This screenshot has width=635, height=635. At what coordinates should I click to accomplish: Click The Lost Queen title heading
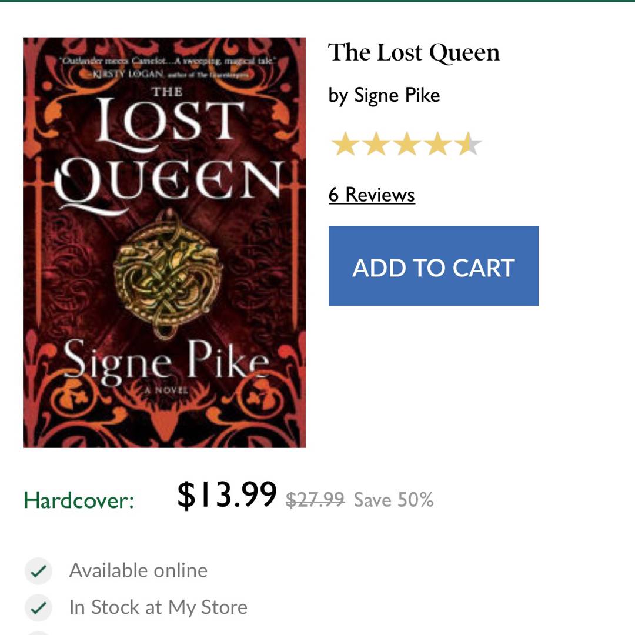414,52
